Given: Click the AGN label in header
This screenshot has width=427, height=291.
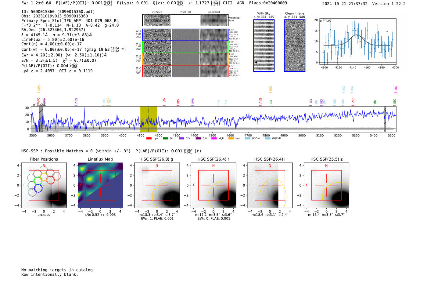Looking at the screenshot, I should tap(240, 3).
